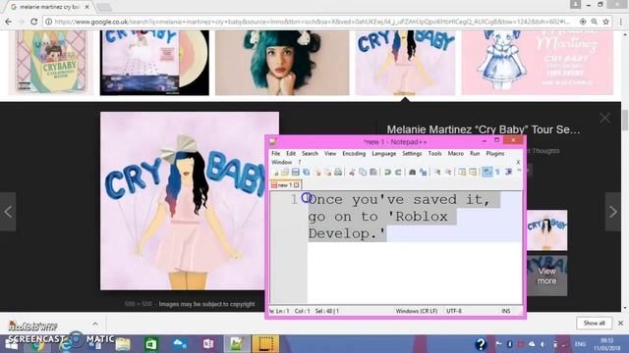Image resolution: width=629 pixels, height=353 pixels.
Task: Open the Encoding menu in Notepad++
Action: 354,153
